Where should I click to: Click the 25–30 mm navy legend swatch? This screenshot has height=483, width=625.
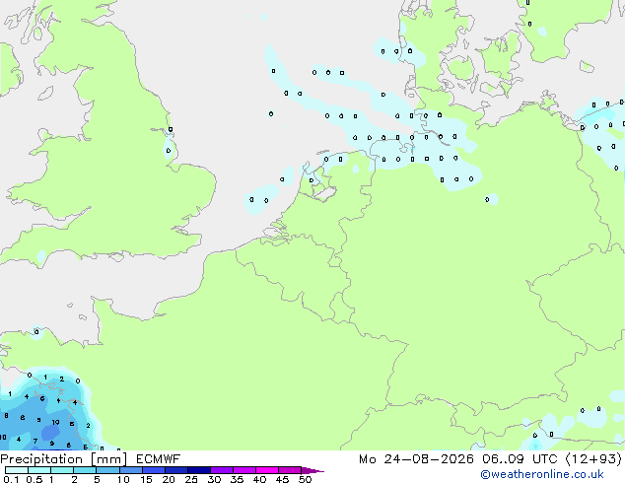[198, 470]
